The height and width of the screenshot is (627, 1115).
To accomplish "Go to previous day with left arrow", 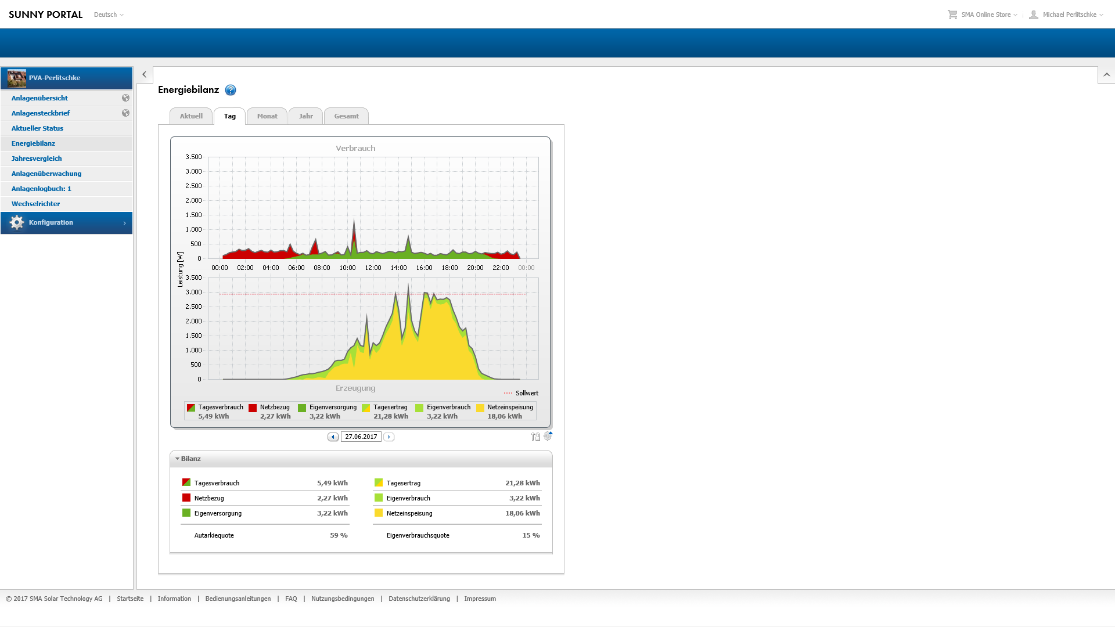I will tap(333, 437).
